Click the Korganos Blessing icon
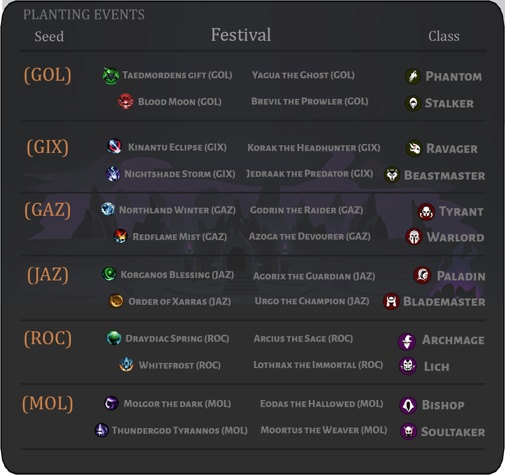 coord(109,274)
